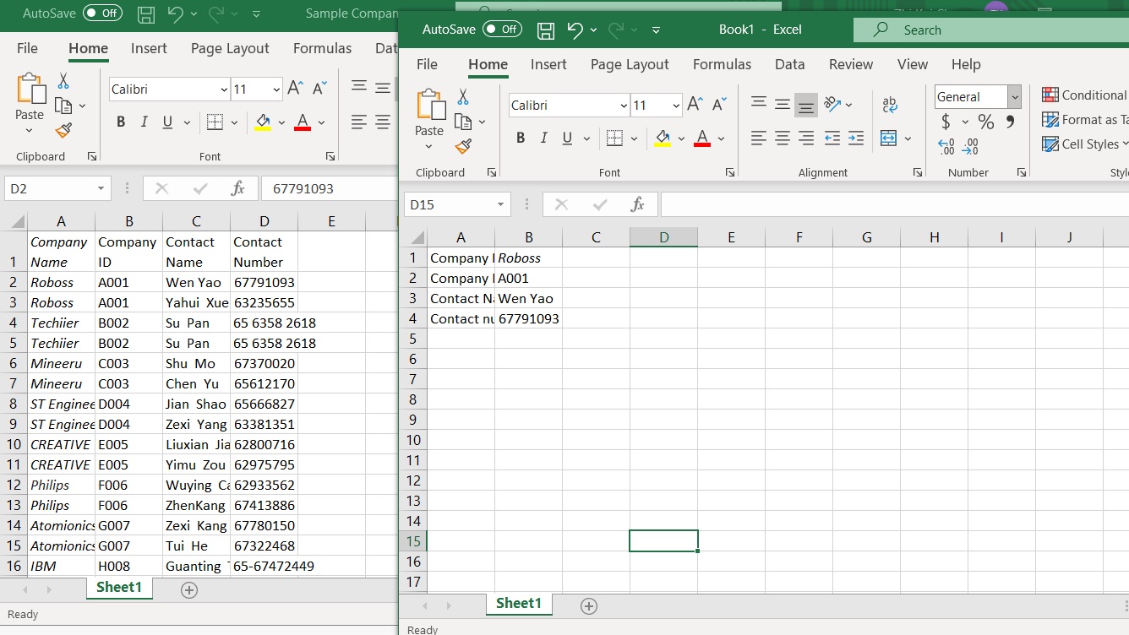Click Percent Style icon in Number group

click(x=985, y=122)
